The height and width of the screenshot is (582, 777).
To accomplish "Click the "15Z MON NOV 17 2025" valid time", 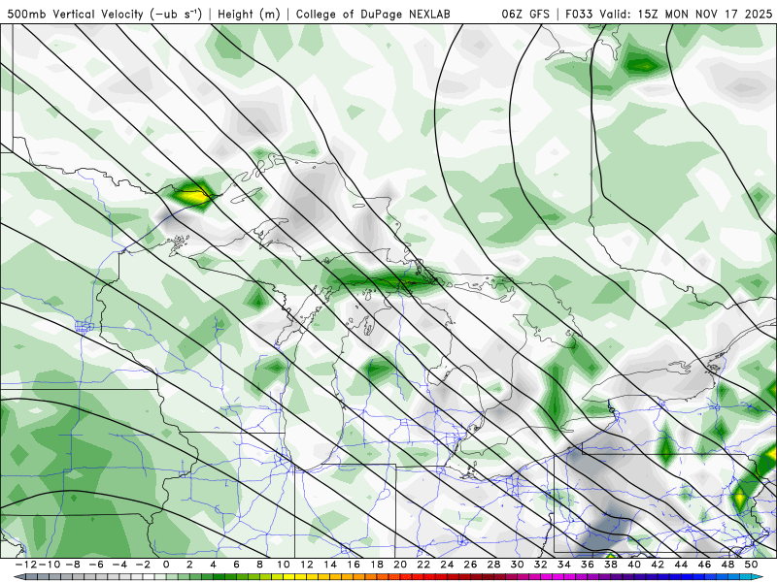I will tap(705, 15).
